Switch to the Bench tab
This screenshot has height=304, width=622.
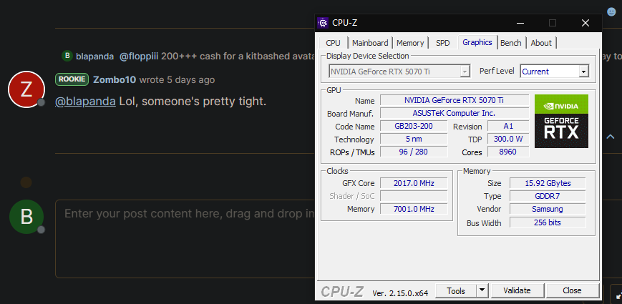click(511, 43)
